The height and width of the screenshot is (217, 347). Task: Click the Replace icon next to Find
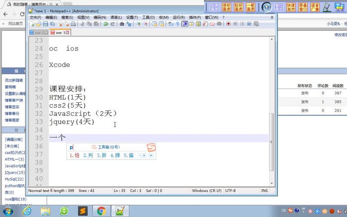[129, 24]
